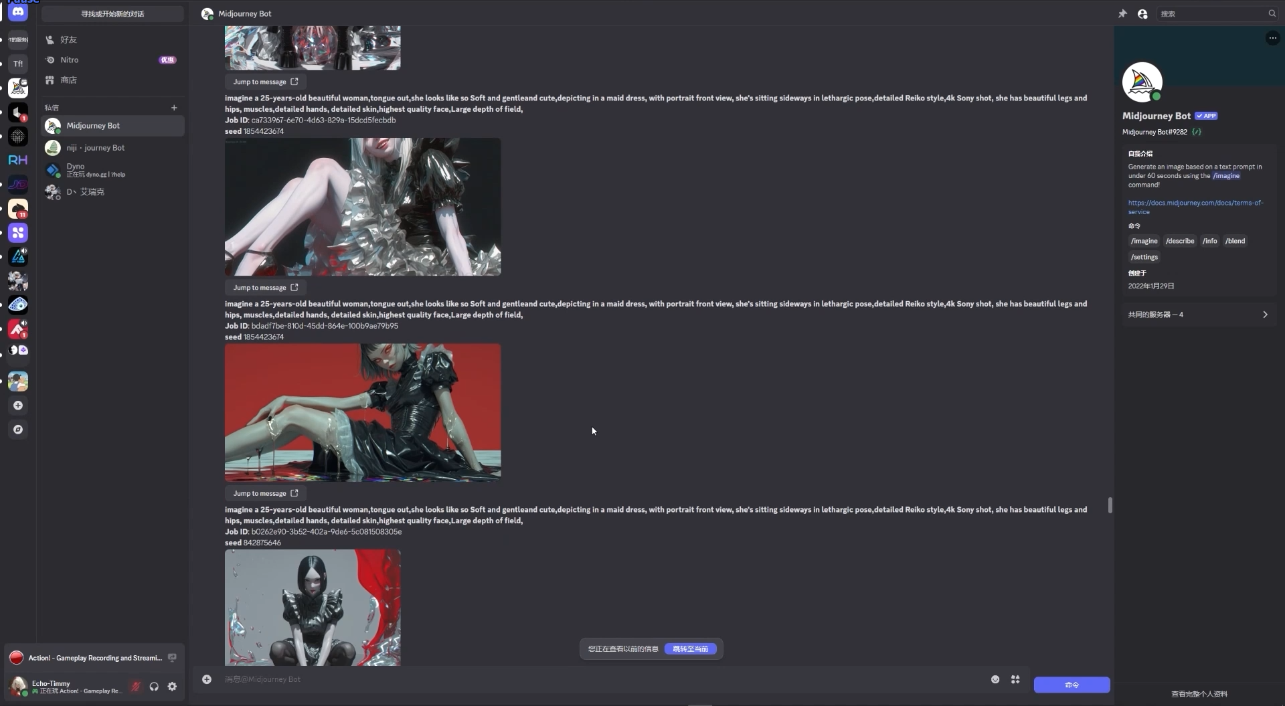
Task: Open the RH server icon
Action: (x=18, y=160)
